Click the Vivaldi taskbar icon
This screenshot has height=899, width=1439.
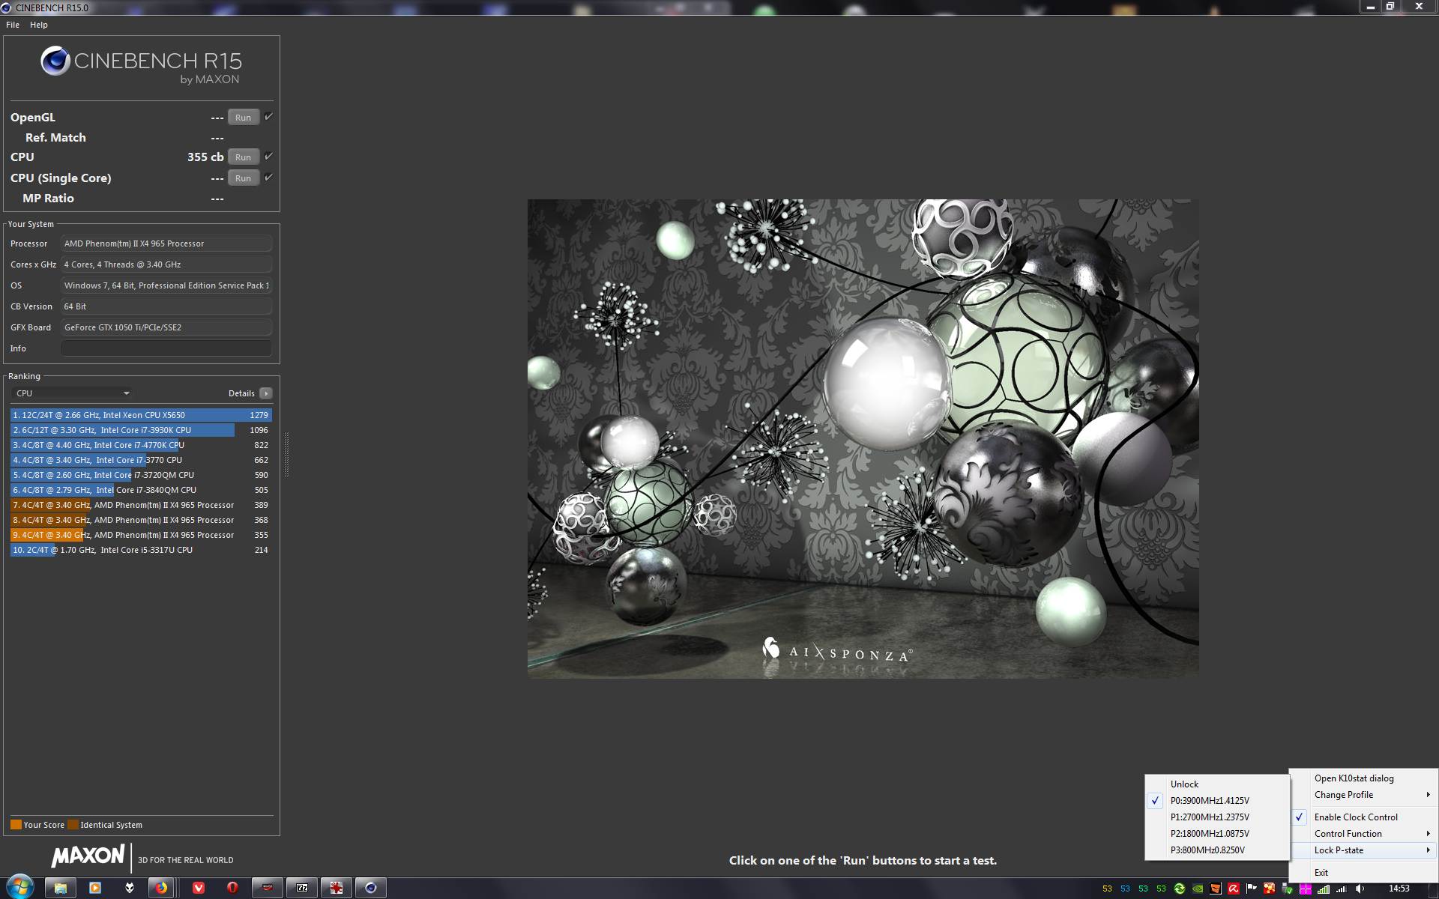199,888
